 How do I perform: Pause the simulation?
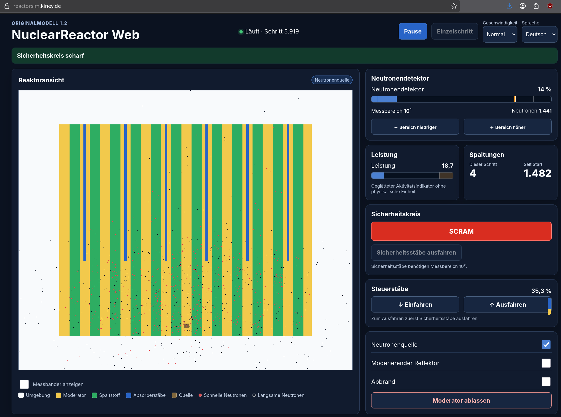coord(413,31)
